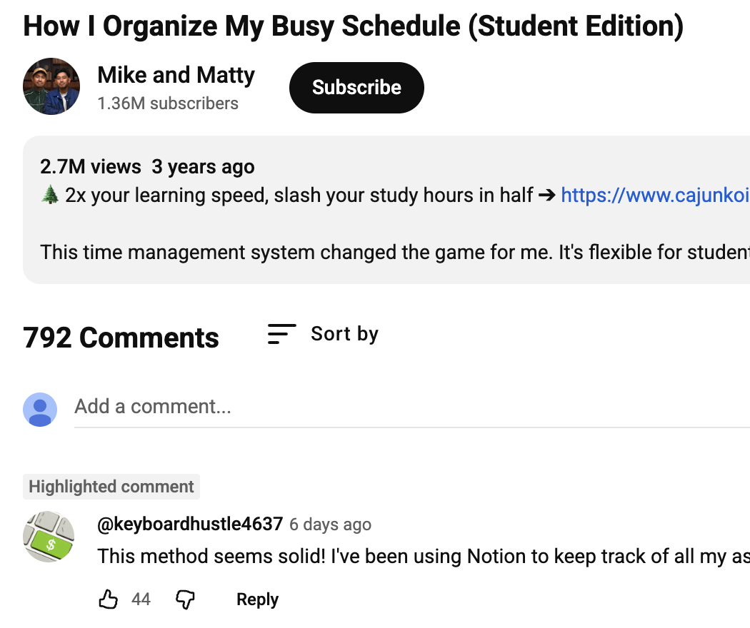Image resolution: width=750 pixels, height=628 pixels.
Task: Open the Sort by comments dropdown
Action: tap(344, 334)
